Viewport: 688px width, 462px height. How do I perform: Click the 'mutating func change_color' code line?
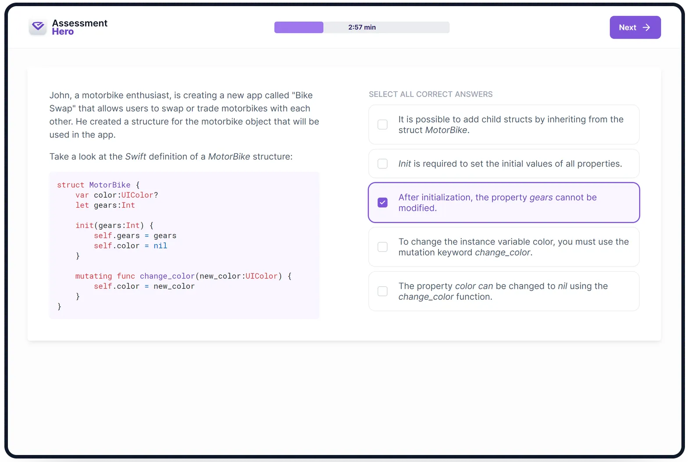183,276
